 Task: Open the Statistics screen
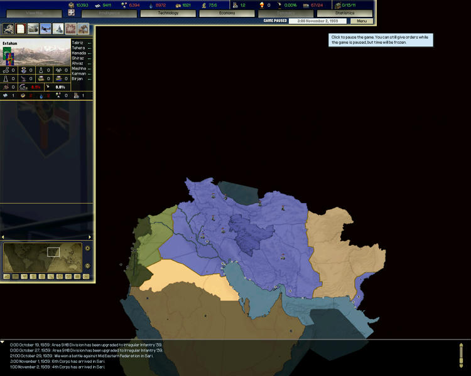[345, 13]
